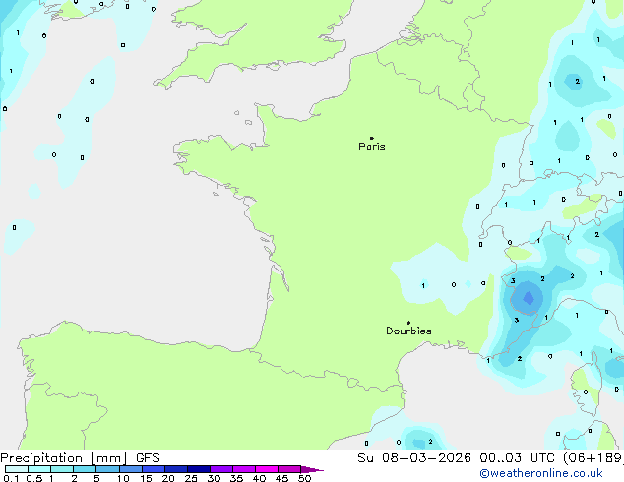Click the purple arrow above 50 mm
The image size is (624, 482).
click(312, 469)
